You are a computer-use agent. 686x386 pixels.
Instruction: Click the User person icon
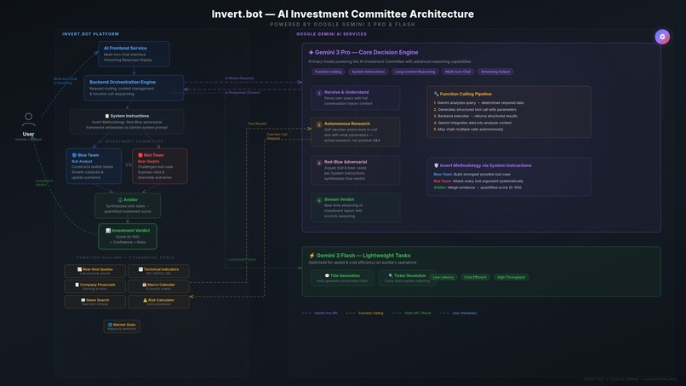click(x=28, y=119)
